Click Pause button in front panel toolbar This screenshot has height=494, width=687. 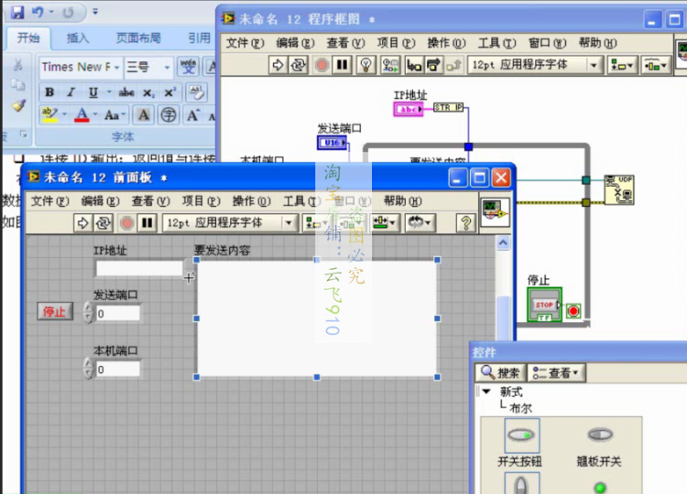click(x=147, y=223)
